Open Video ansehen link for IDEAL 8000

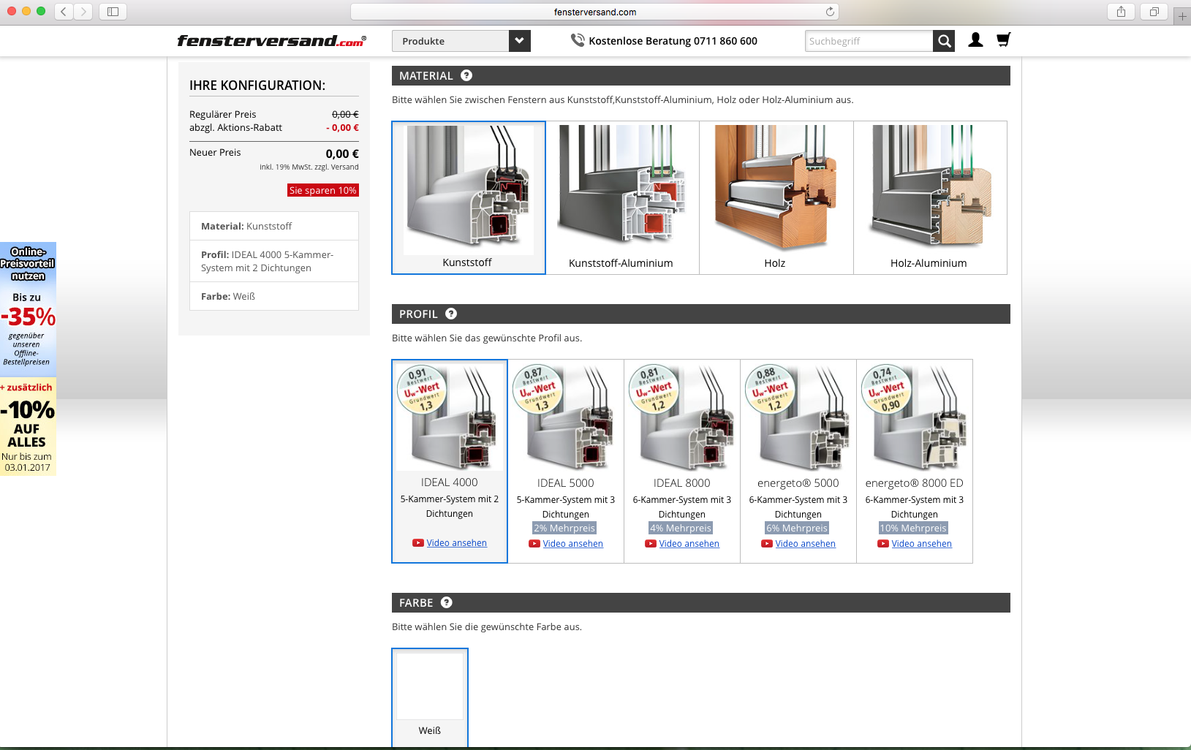tap(689, 543)
